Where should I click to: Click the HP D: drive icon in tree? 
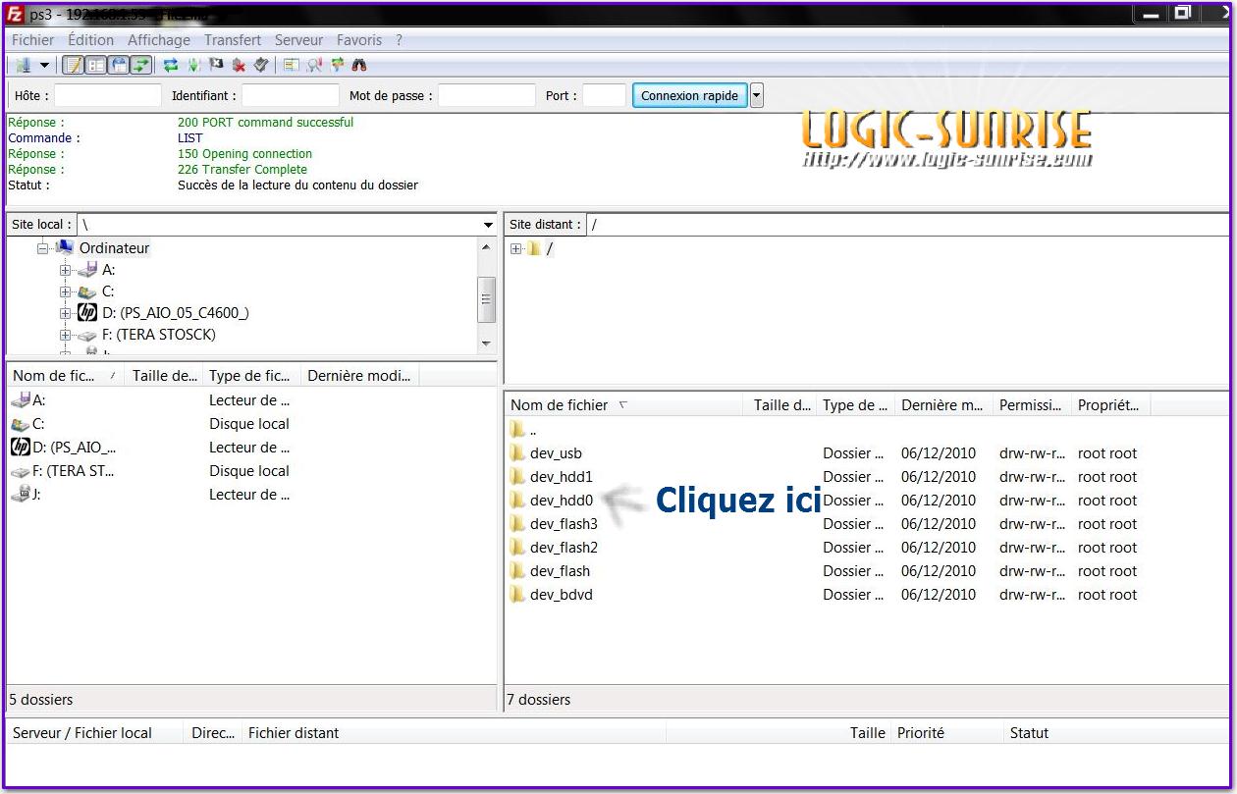87,312
